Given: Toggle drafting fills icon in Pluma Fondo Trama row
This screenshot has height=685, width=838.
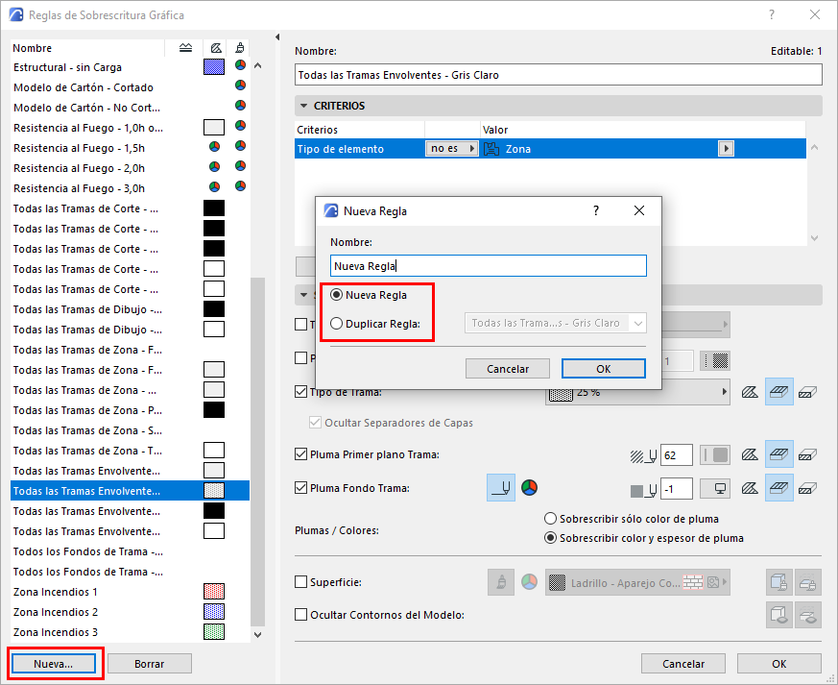Looking at the screenshot, I should point(807,488).
